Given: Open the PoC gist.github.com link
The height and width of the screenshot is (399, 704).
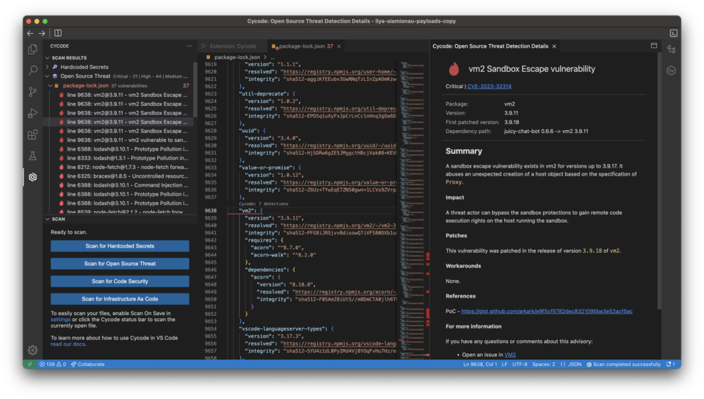Looking at the screenshot, I should 546,311.
